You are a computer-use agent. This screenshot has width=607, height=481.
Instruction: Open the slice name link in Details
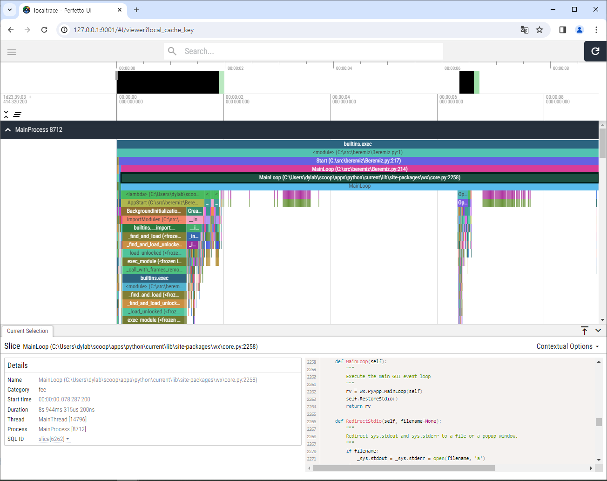(x=148, y=380)
